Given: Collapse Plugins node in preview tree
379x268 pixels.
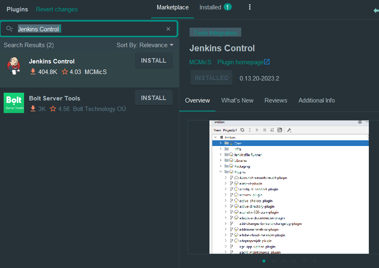Looking at the screenshot, I should (220, 172).
